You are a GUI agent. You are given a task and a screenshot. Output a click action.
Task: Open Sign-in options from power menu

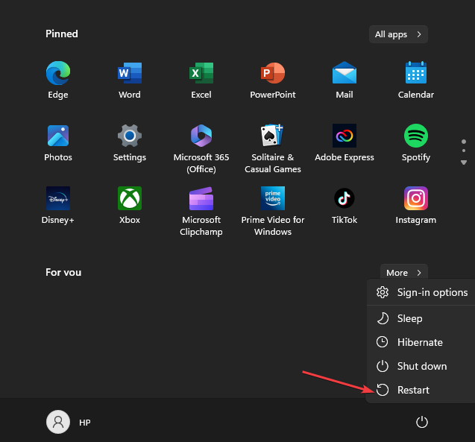tap(421, 292)
